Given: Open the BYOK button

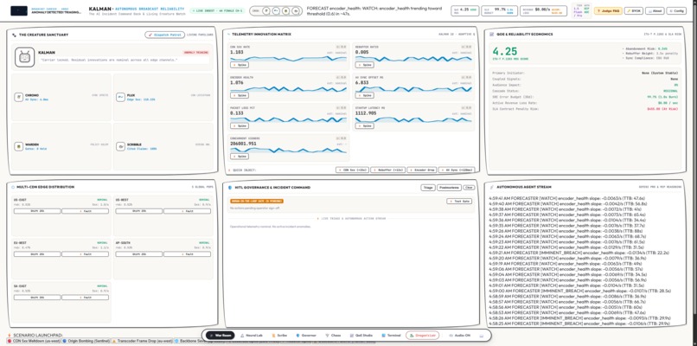Looking at the screenshot, I should pyautogui.click(x=633, y=10).
